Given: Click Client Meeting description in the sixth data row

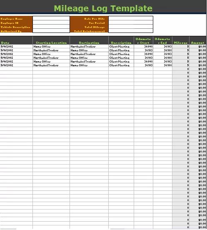Looking at the screenshot, I should coord(120,65).
